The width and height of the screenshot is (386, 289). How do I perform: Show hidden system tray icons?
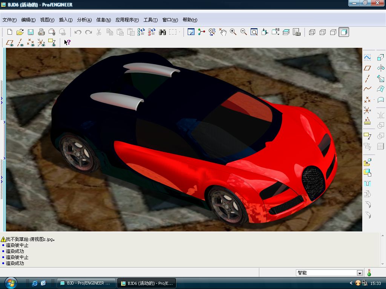point(351,283)
